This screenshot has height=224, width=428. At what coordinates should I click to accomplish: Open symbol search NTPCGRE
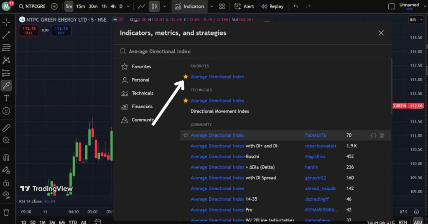[x=32, y=6]
